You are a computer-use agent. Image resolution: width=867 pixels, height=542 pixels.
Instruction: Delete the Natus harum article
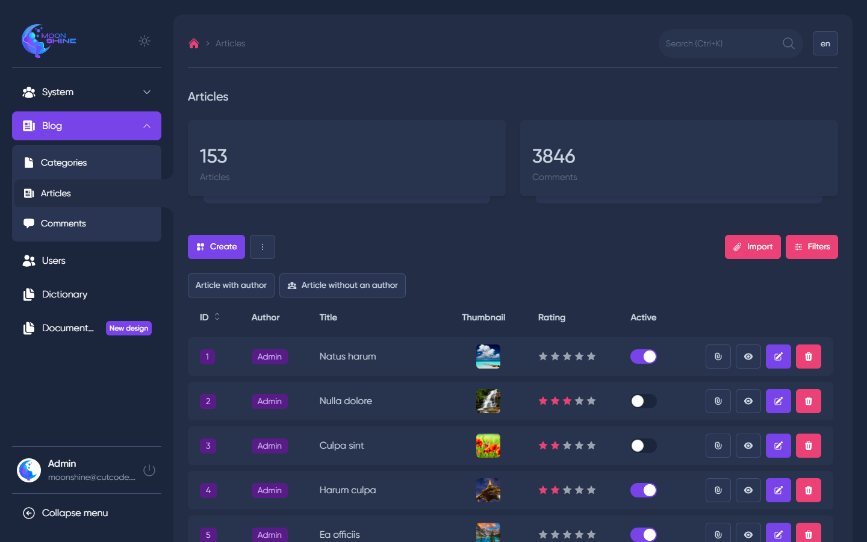point(808,357)
